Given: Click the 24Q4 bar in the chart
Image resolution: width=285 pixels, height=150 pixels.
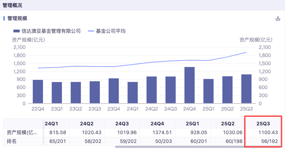Looking at the screenshot, I should (189, 85).
